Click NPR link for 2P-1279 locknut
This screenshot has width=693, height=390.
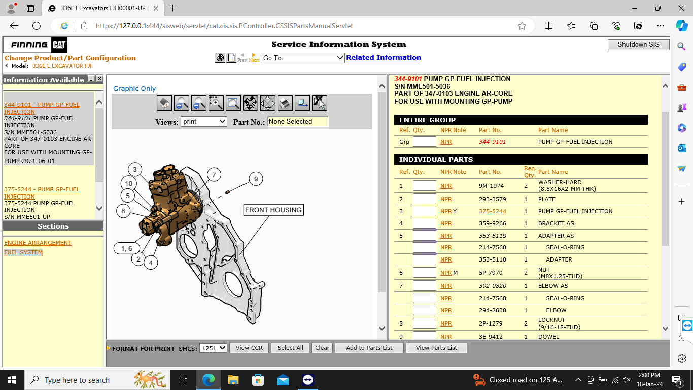446,323
